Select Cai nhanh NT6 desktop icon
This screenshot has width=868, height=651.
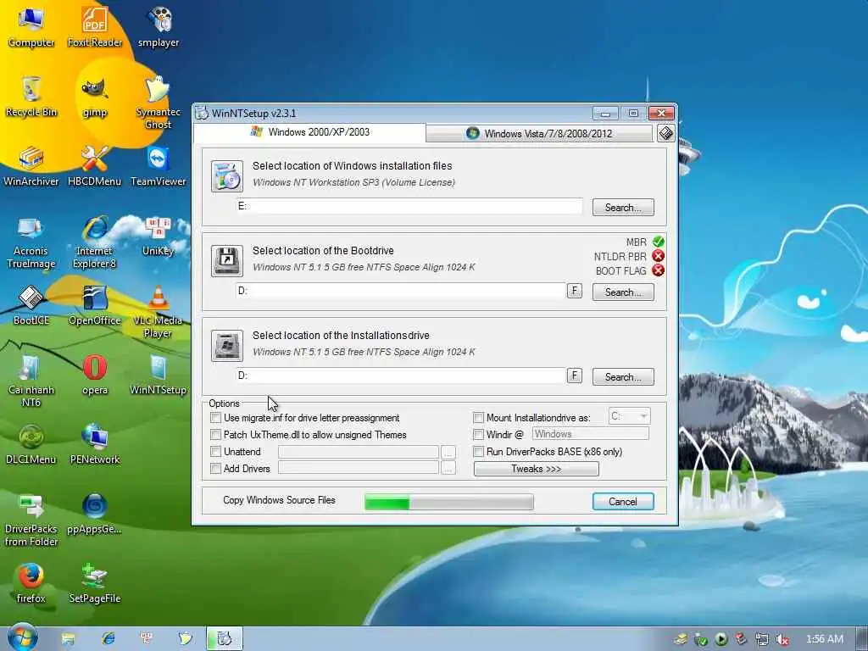(x=31, y=381)
